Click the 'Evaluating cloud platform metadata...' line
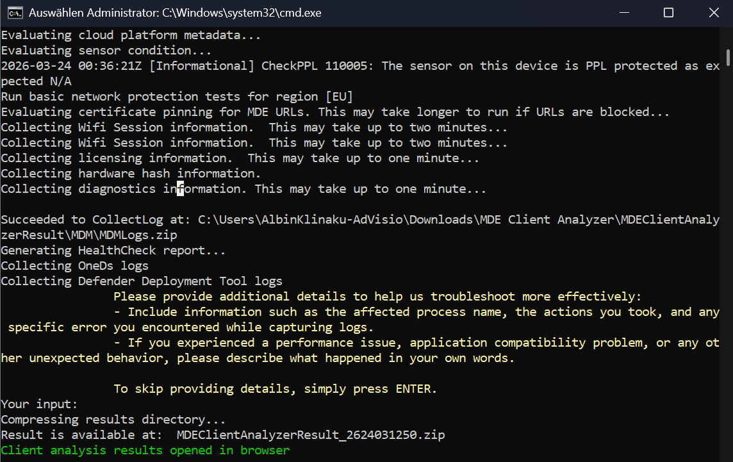 coord(131,35)
